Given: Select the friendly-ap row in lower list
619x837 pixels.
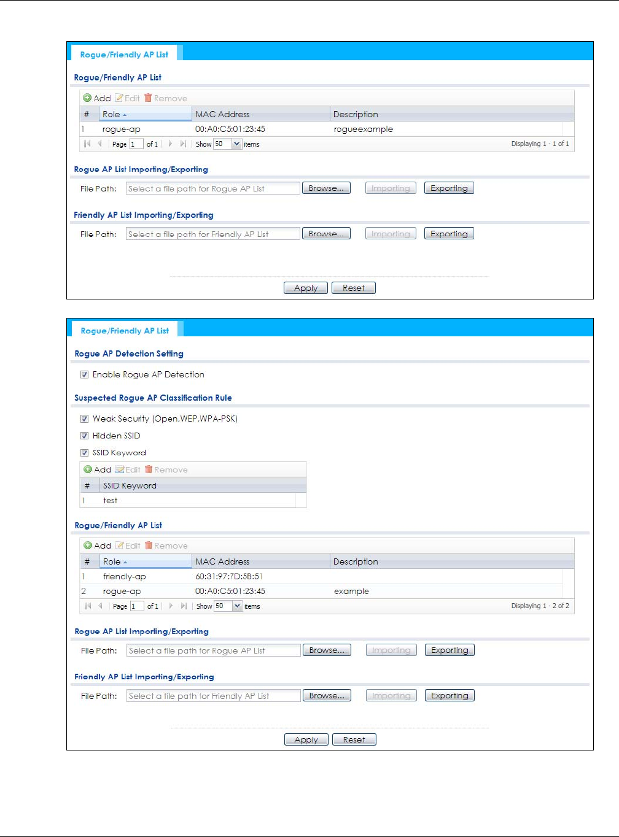Looking at the screenshot, I should (322, 576).
